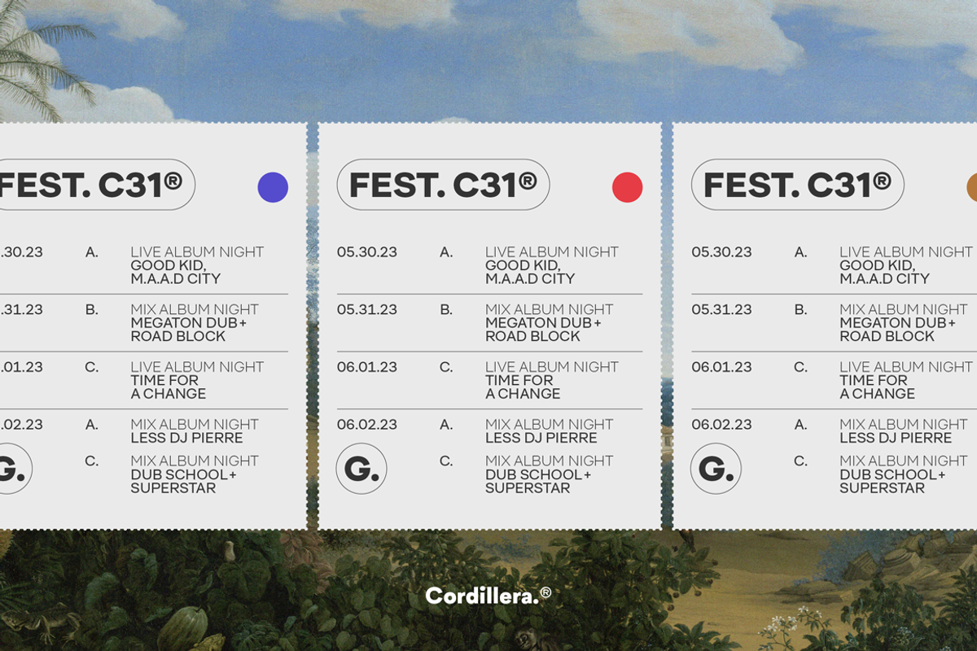The height and width of the screenshot is (651, 977).
Task: Open GOOD KID, M.A.A.D CITY on red-dot card
Action: coord(530,272)
